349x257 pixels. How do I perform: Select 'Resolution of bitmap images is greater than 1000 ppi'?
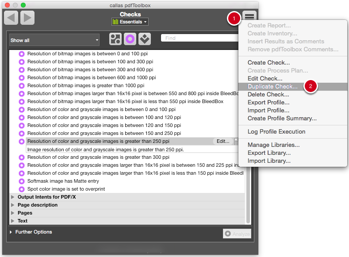point(86,85)
